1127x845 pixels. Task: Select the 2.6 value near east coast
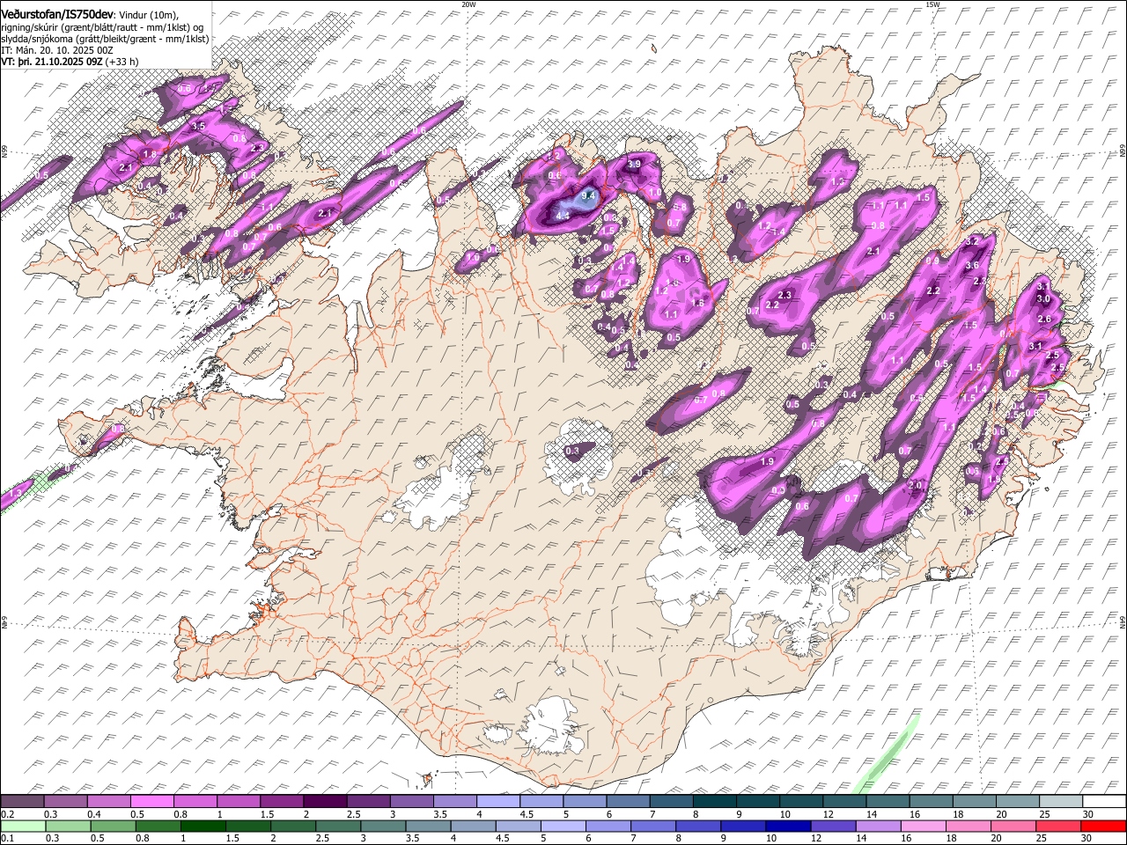pos(1045,319)
